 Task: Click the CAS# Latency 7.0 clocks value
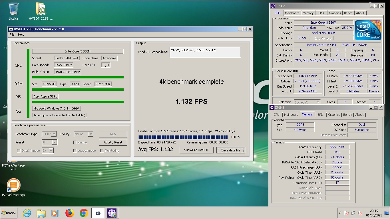click(337, 157)
